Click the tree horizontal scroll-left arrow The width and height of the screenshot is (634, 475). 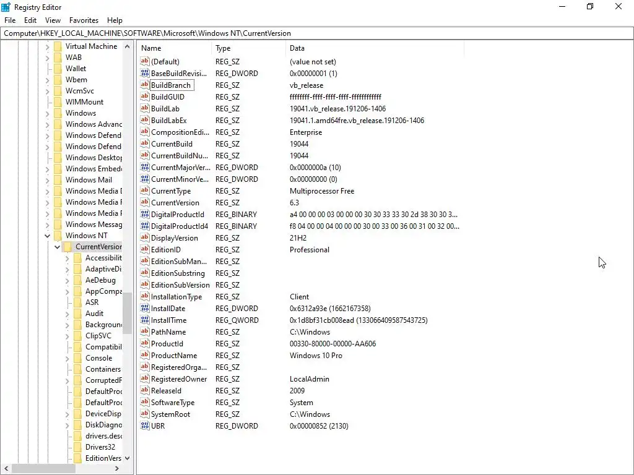click(6, 469)
